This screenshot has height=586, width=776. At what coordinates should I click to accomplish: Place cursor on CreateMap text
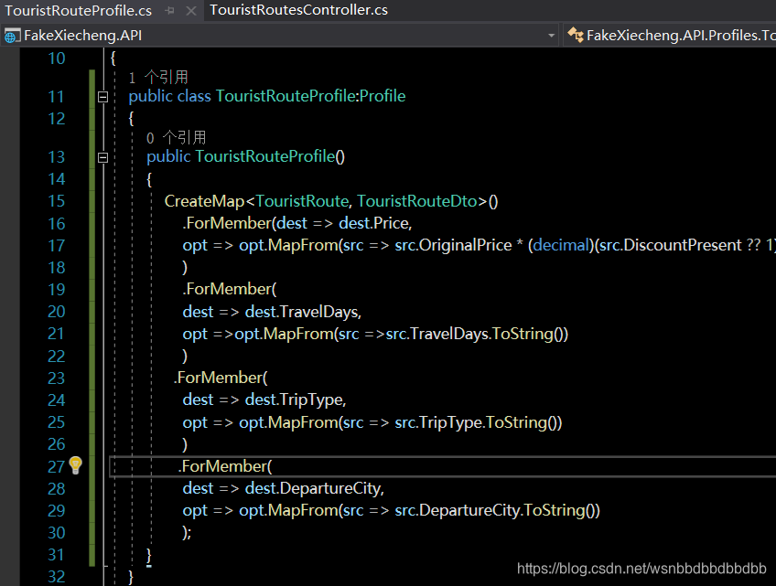(x=204, y=201)
